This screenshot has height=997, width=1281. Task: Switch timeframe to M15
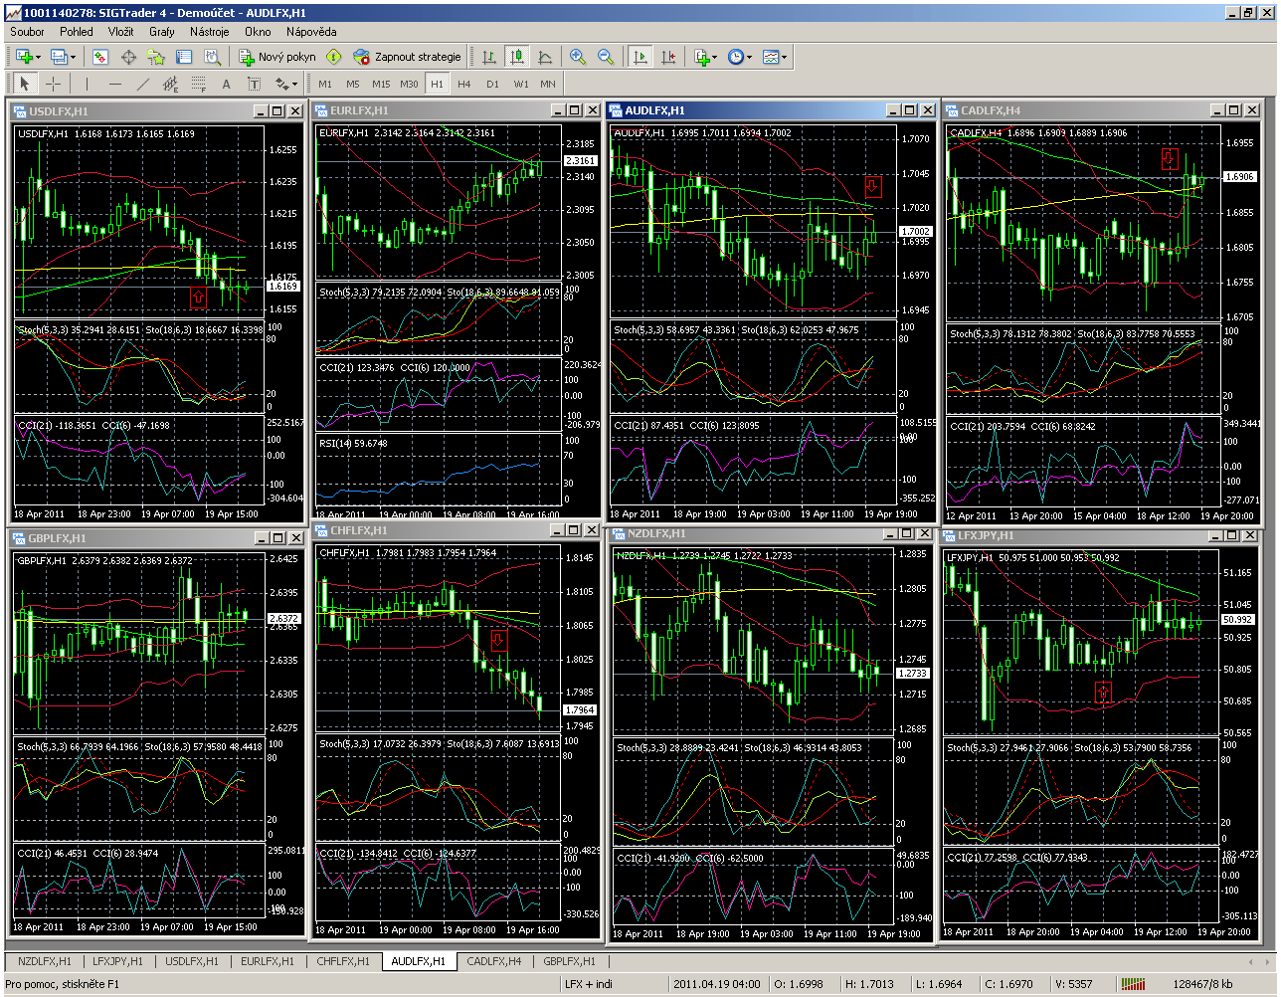click(381, 84)
